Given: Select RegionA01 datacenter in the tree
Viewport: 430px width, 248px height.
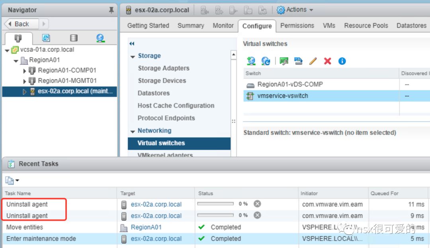Looking at the screenshot, I should pos(44,60).
